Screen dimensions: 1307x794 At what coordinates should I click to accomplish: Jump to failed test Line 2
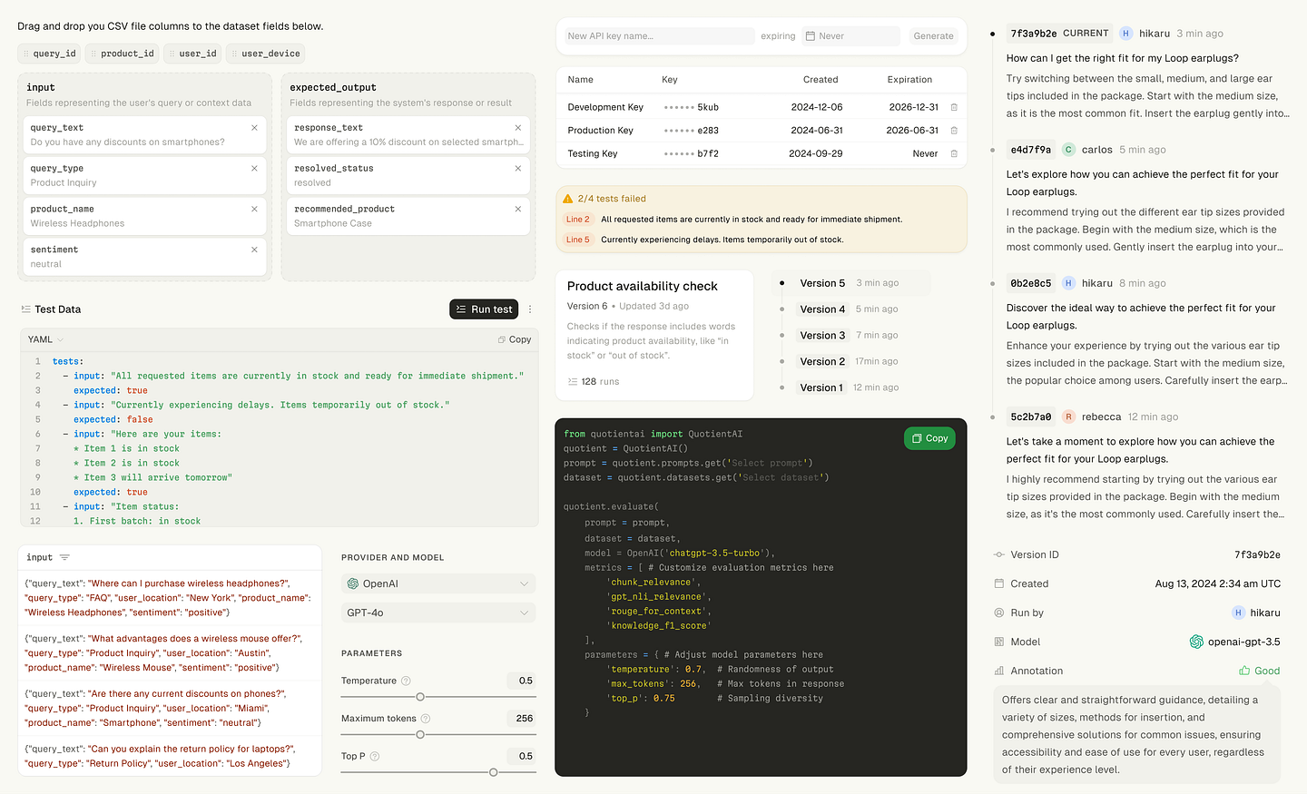578,220
